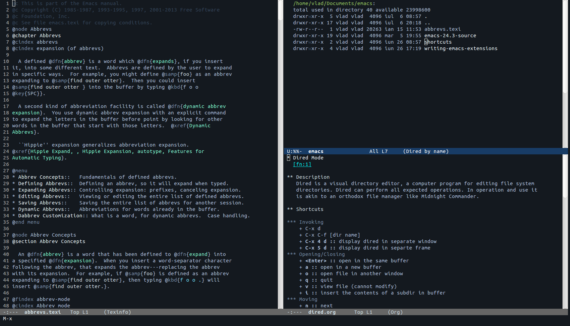This screenshot has width=570, height=326.
Task: Click the dired.org buffer name in mode line
Action: pyautogui.click(x=322, y=312)
